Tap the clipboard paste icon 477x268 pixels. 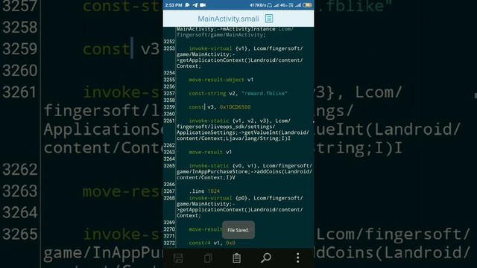[x=237, y=258]
